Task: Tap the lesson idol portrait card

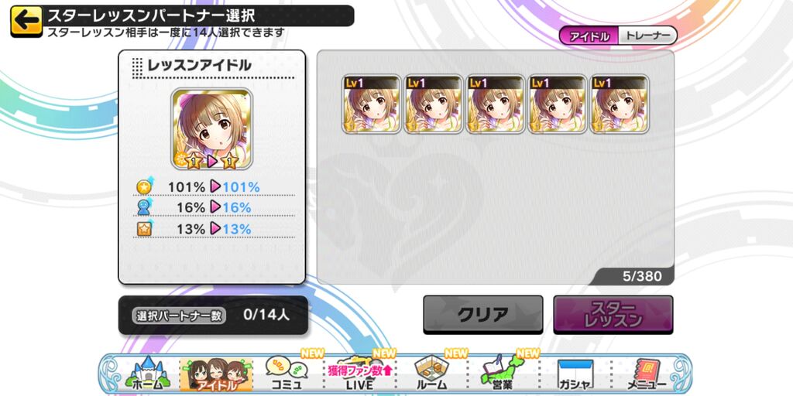Action: pyautogui.click(x=211, y=129)
